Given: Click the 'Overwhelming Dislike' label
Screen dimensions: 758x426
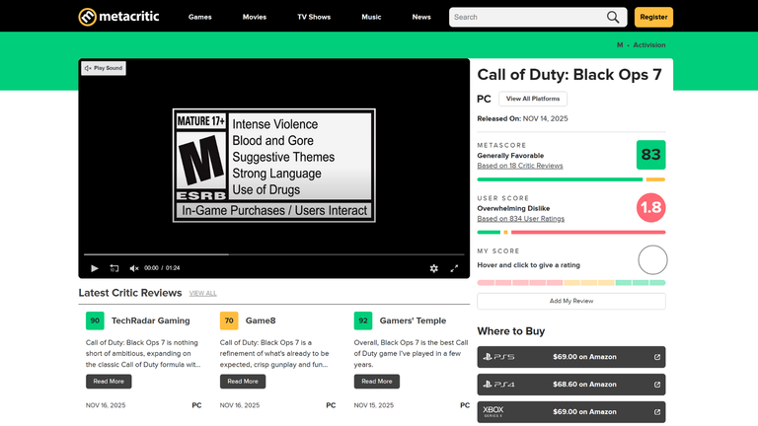Looking at the screenshot, I should tap(513, 209).
